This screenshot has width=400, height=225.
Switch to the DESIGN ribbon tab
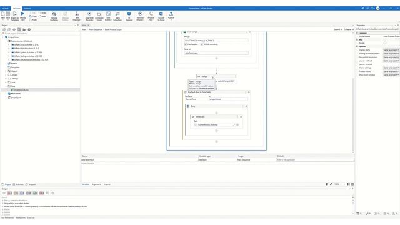tap(17, 8)
